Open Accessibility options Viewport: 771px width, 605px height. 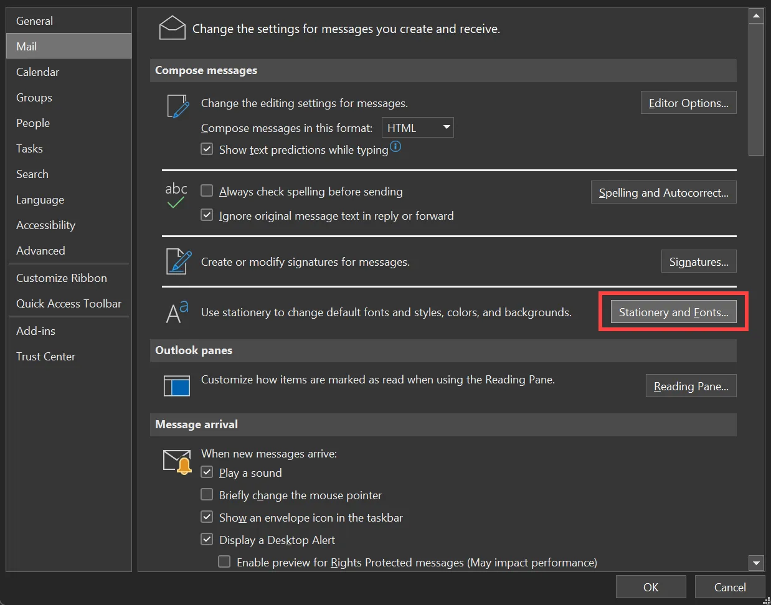(x=69, y=225)
